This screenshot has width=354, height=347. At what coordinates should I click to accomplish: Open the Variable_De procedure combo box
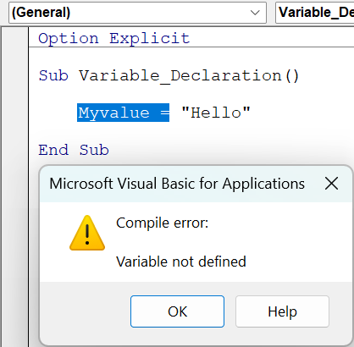coord(314,13)
